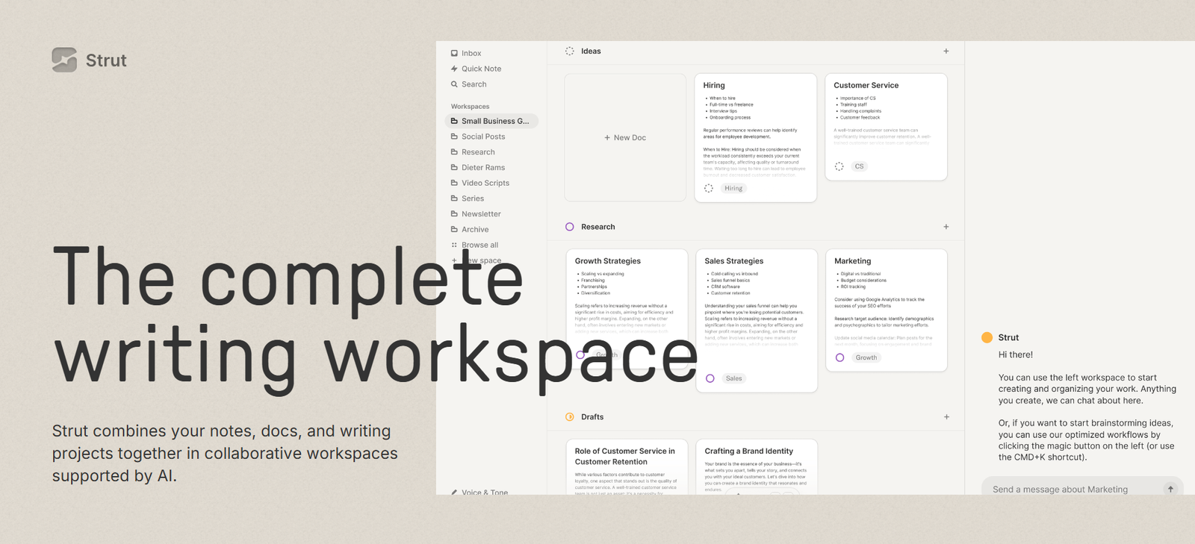Screen dimensions: 1195x544
Task: Toggle status circle on Marketing card
Action: click(839, 357)
